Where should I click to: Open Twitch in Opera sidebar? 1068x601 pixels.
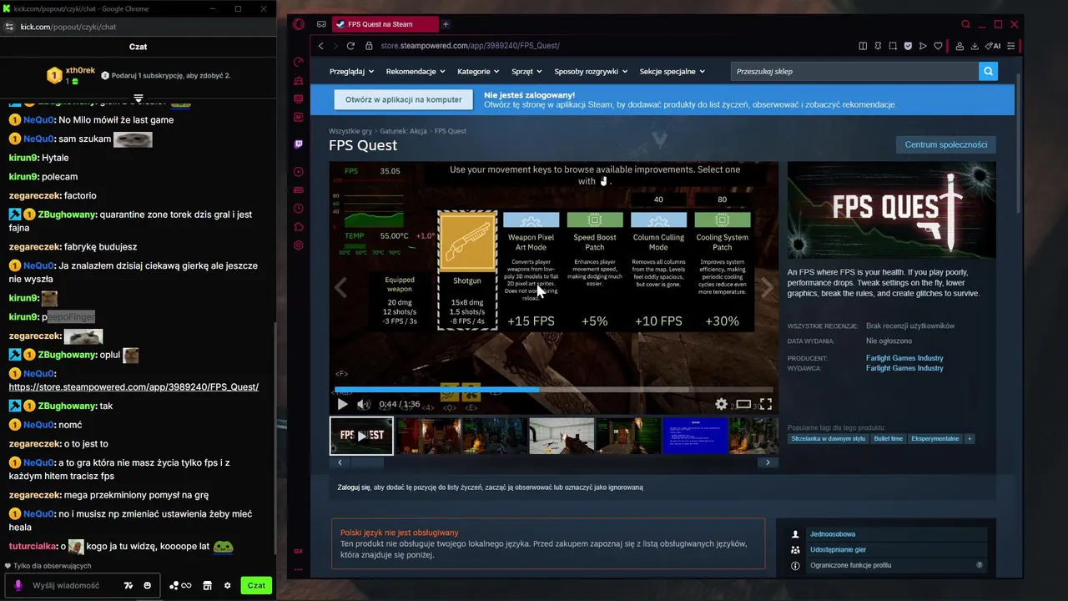point(299,144)
